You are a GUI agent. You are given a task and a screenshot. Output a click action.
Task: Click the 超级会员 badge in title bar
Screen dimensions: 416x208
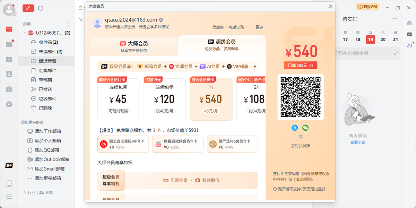(x=367, y=7)
